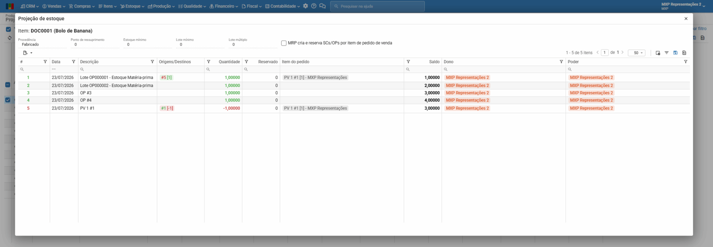This screenshot has width=713, height=247.
Task: Open the settings gear in top navigation
Action: pyautogui.click(x=306, y=6)
